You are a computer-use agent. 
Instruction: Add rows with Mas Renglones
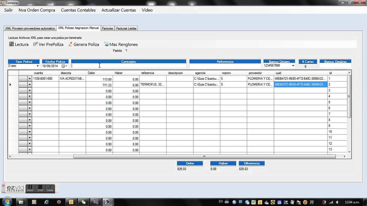click(121, 44)
